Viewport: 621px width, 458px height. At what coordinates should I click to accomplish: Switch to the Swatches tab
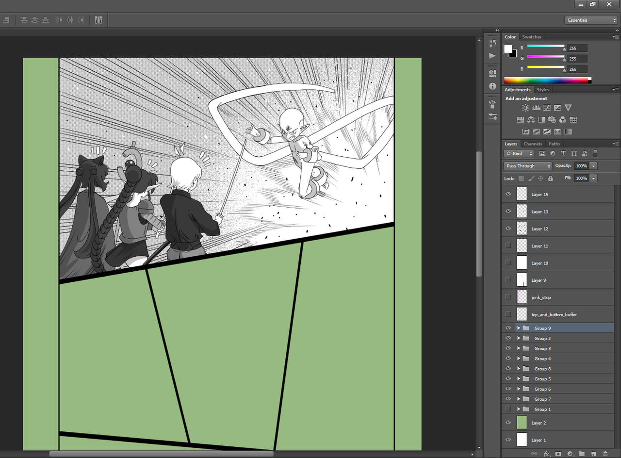(x=532, y=37)
